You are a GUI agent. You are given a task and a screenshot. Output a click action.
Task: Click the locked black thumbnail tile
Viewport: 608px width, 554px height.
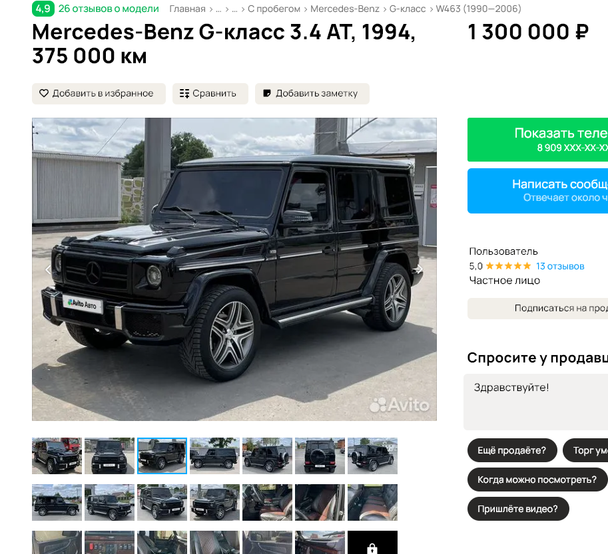372,542
